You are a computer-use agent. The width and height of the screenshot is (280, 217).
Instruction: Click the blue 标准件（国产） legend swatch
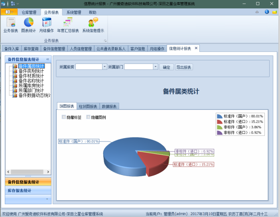pos(219,116)
